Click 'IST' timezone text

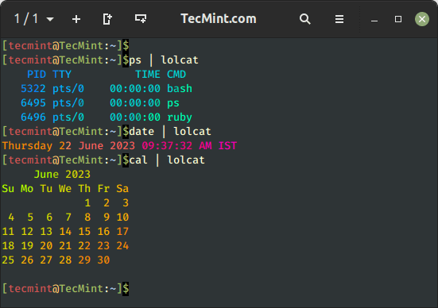tap(227, 145)
